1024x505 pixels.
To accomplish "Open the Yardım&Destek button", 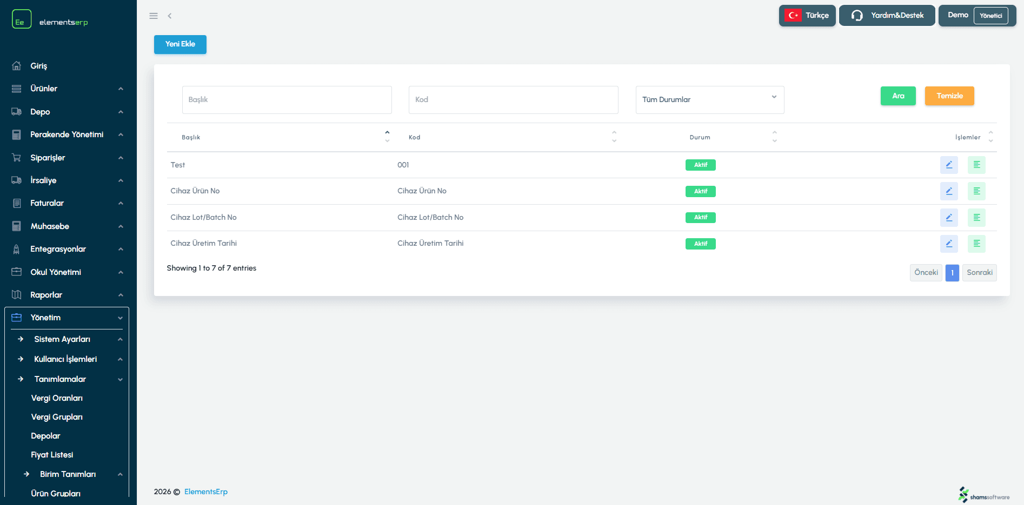I will click(887, 16).
